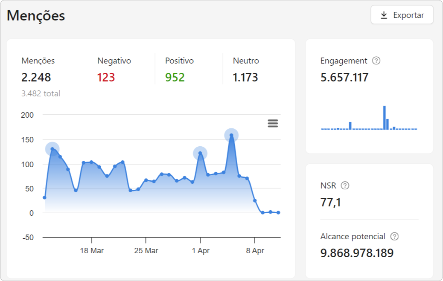Image resolution: width=443 pixels, height=281 pixels.
Task: Click the first highlighted peak near 130
Action: (x=52, y=149)
